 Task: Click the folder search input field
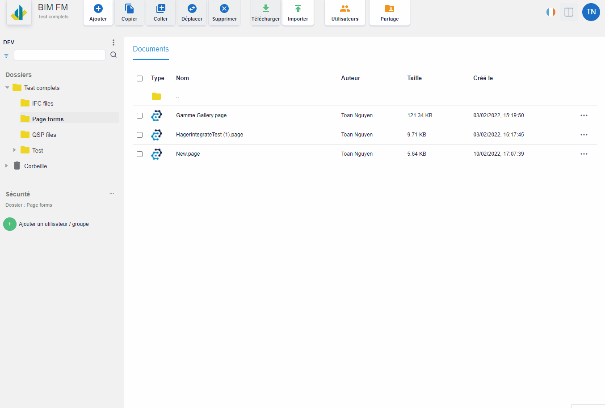[59, 55]
